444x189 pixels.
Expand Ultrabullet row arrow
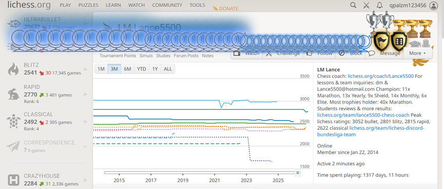(85, 24)
